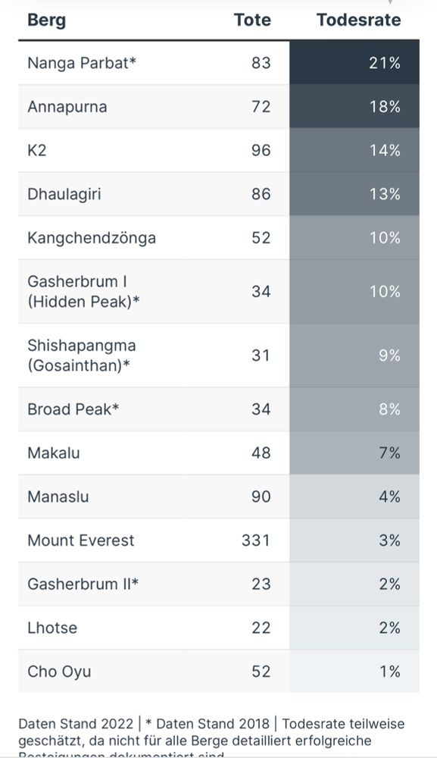Click the Berg column header
Viewport: 437px width, 758px height.
[46, 20]
